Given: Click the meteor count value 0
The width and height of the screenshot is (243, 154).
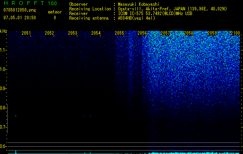Looking at the screenshot, I should click(x=55, y=18).
